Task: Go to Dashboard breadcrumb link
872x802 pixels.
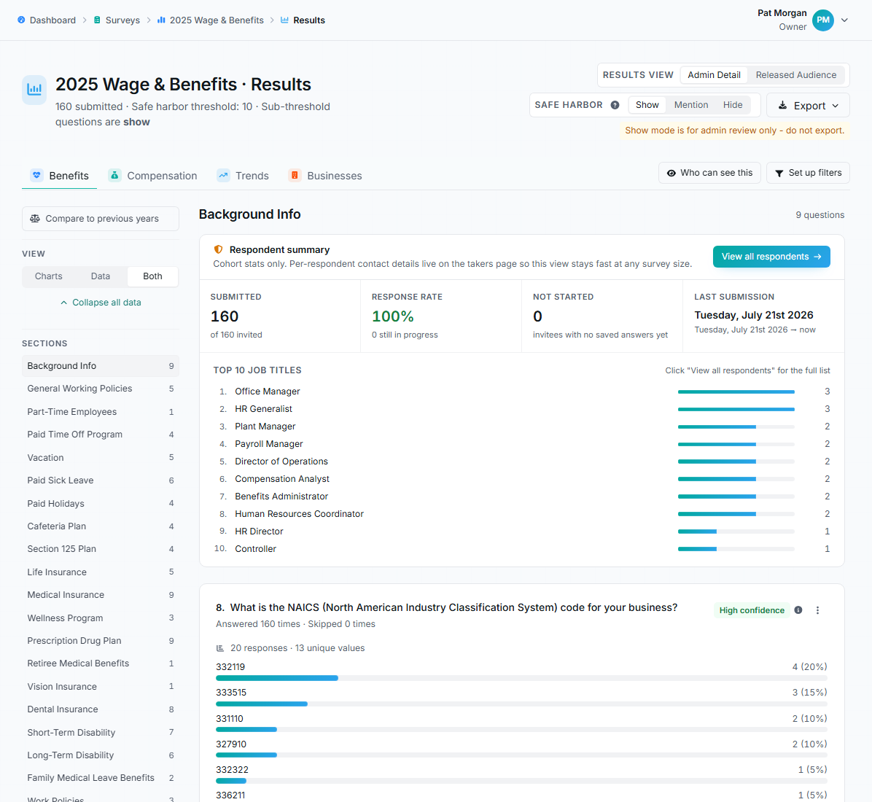Action: (x=52, y=20)
